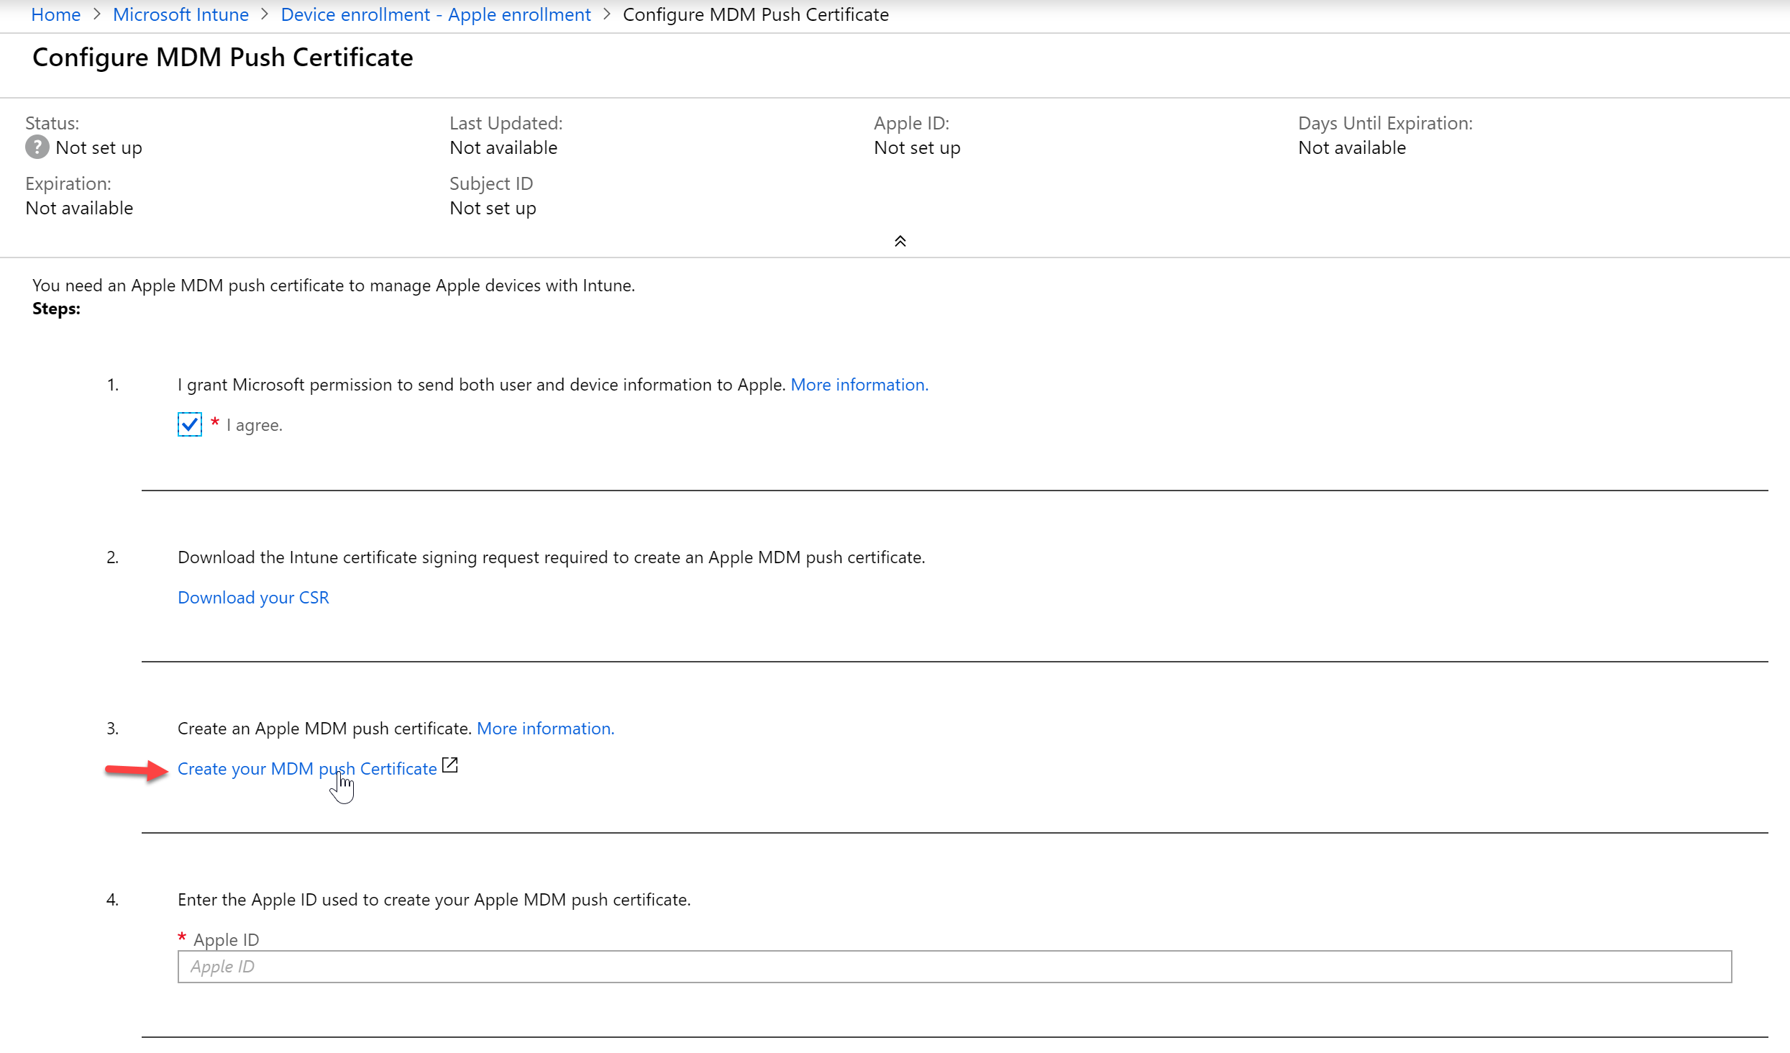Click the Status 'Not set up' value
1790x1053 pixels.
(x=99, y=147)
